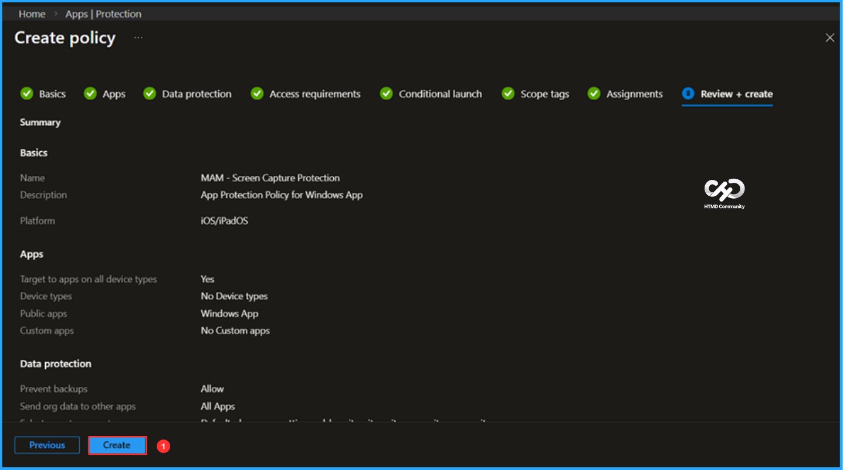Click the checkmark icon beside Scope tags

click(508, 94)
